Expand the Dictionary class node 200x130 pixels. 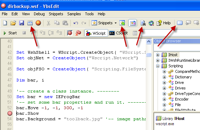click(164, 77)
